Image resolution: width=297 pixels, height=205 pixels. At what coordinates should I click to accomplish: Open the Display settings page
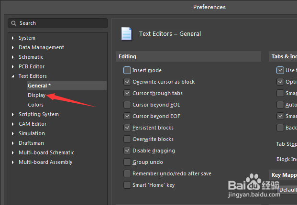tap(36, 95)
